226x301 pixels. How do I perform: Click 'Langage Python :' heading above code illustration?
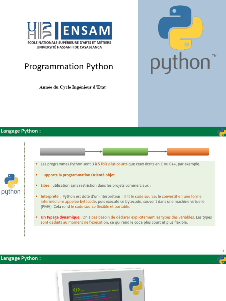(21, 258)
